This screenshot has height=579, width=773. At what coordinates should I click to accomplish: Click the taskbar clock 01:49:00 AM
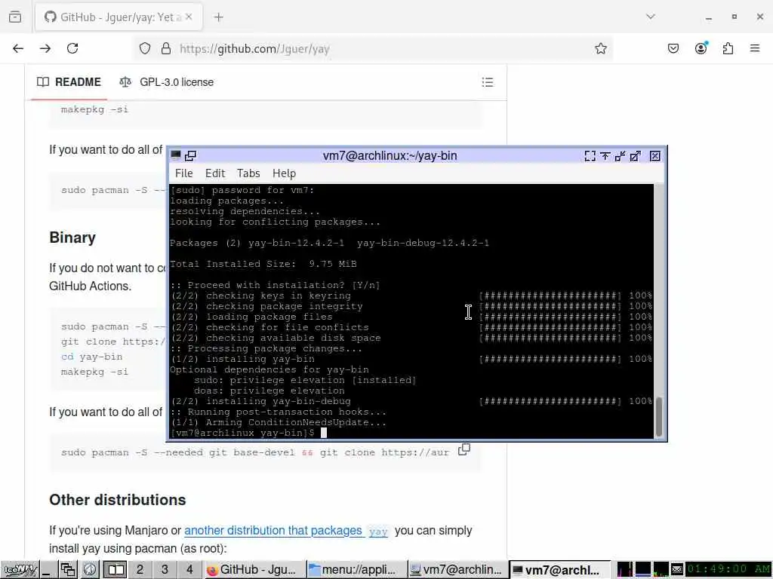[x=728, y=570]
